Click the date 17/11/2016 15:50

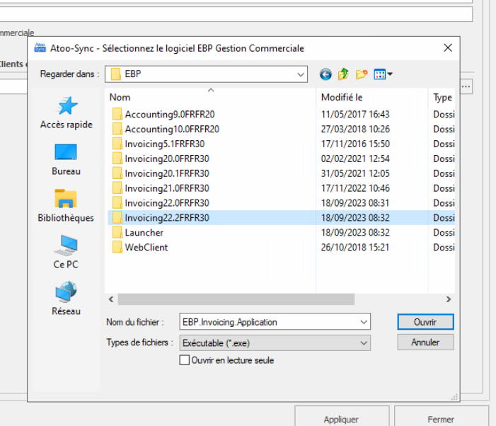tap(355, 144)
